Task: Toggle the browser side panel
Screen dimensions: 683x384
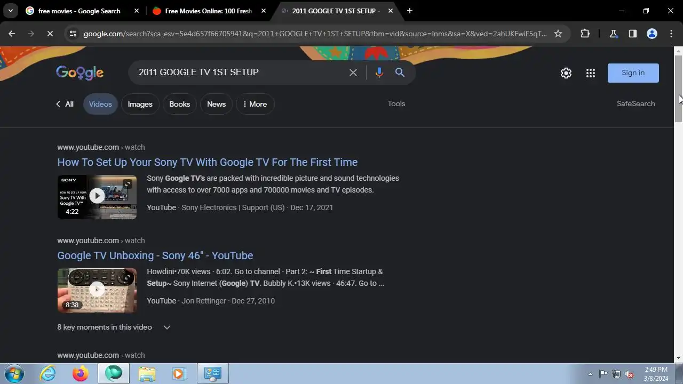Action: tap(632, 34)
